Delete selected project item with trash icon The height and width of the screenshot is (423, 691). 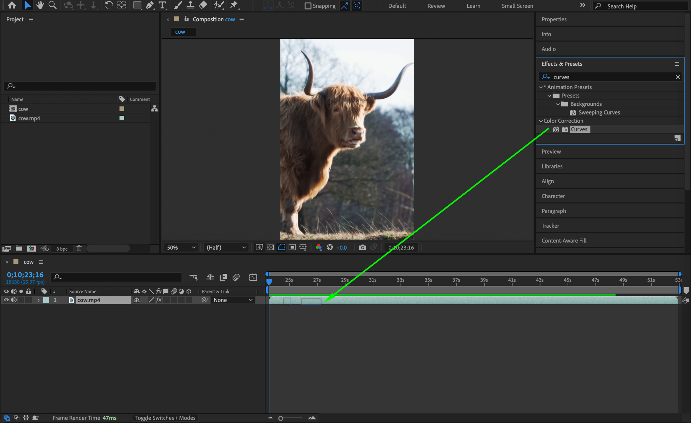point(79,249)
